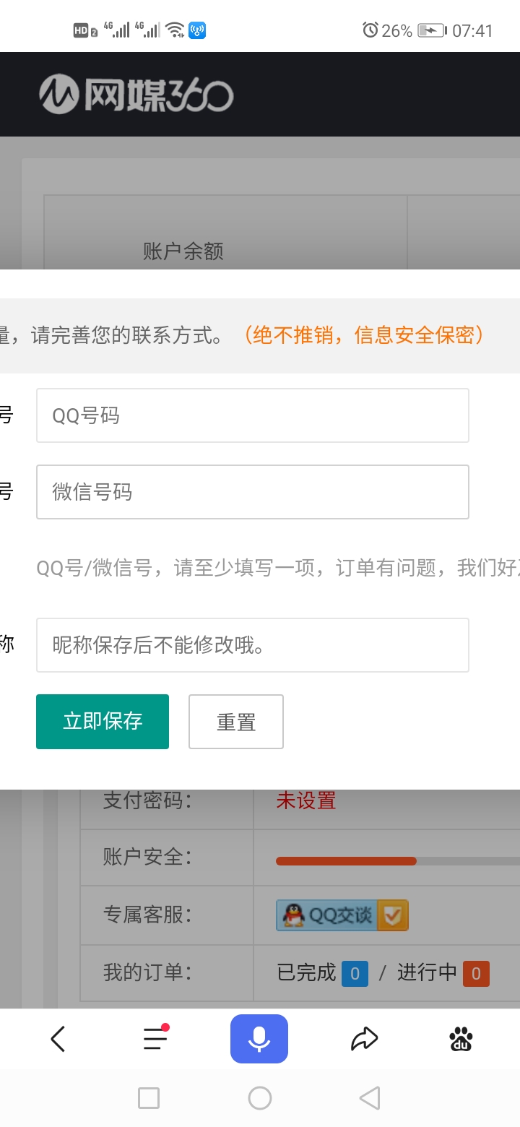
Task: Tap the Android back triangle icon
Action: (x=370, y=1098)
